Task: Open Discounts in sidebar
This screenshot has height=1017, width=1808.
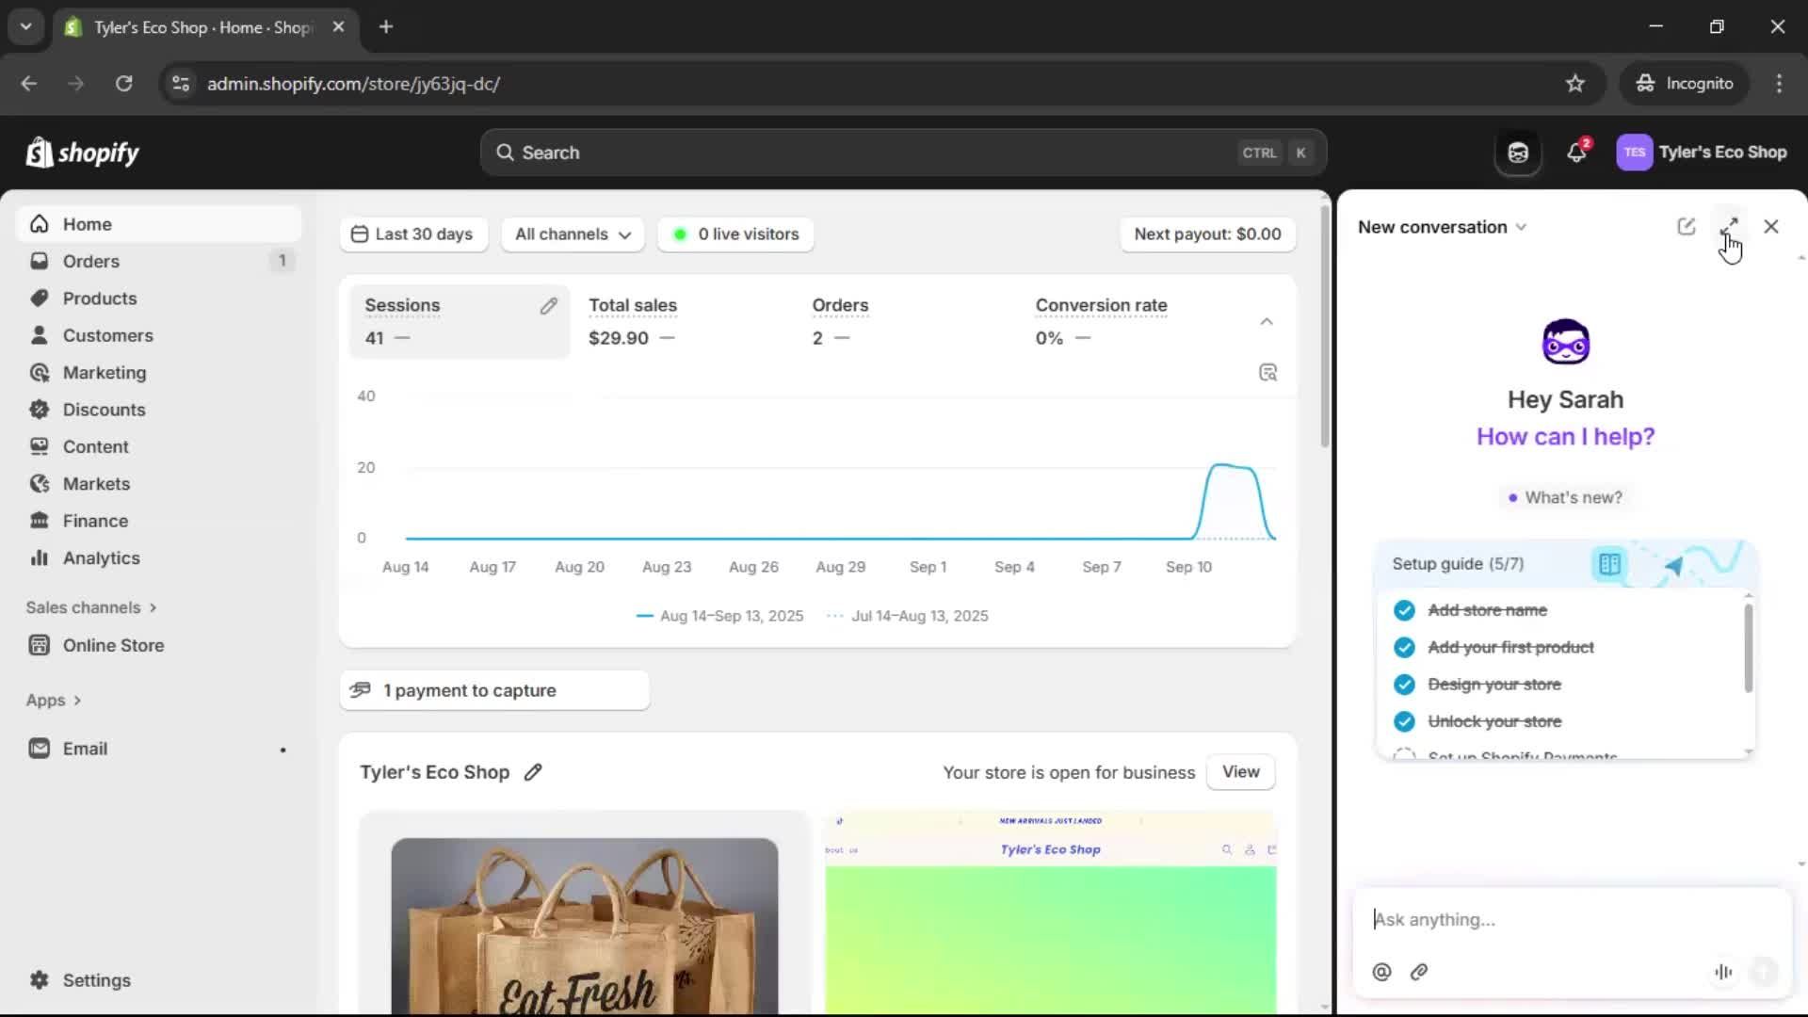Action: tap(158, 410)
